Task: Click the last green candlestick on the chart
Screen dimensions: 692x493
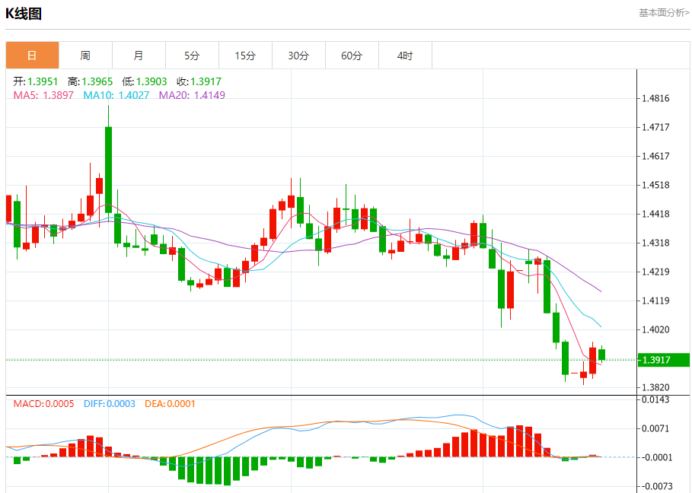Action: tap(601, 355)
